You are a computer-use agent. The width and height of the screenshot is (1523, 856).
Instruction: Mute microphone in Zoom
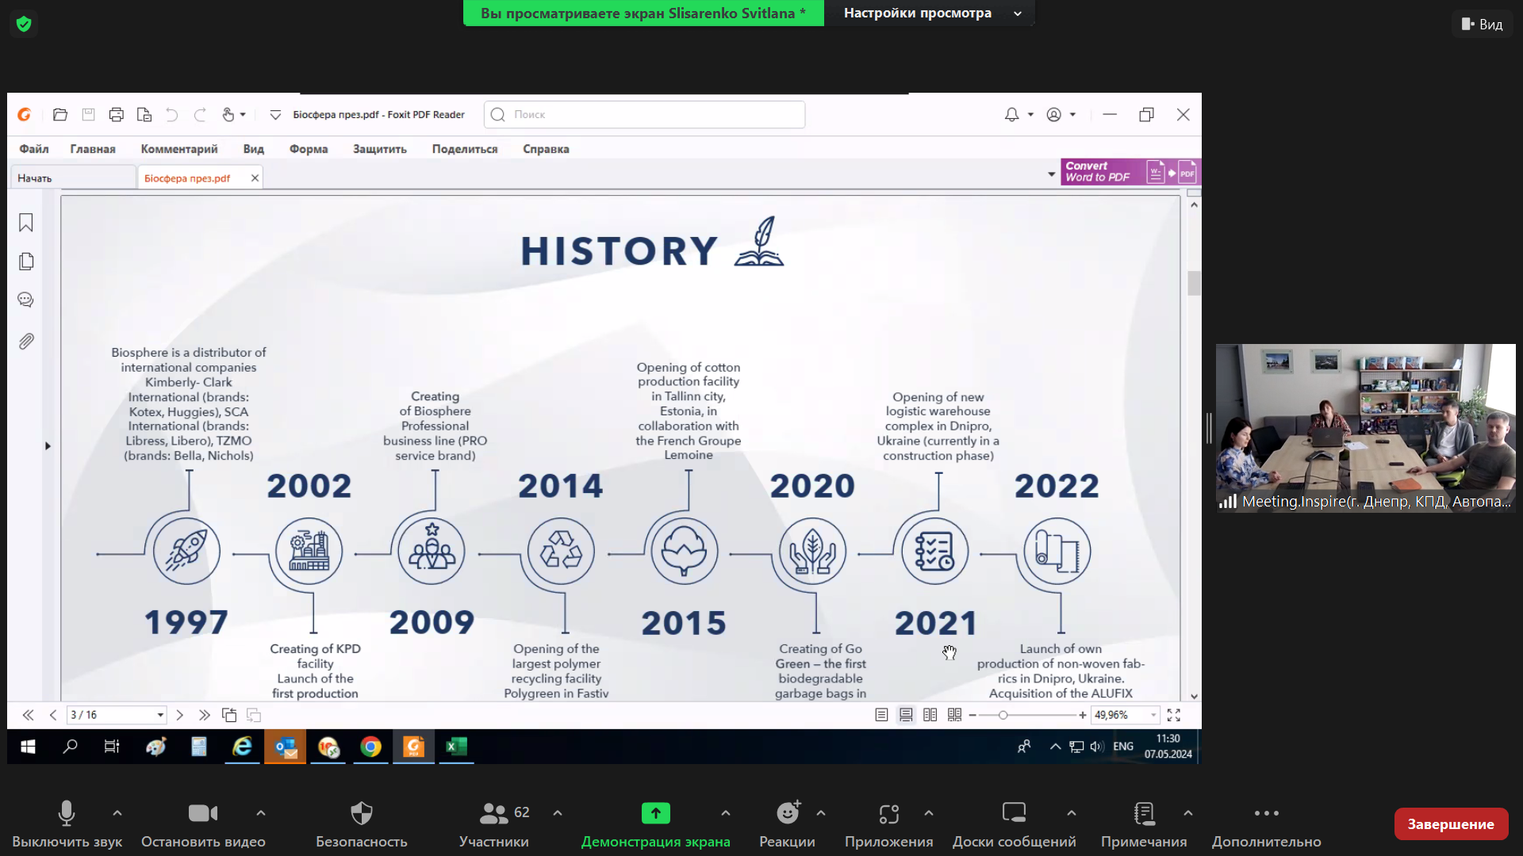coord(67,824)
